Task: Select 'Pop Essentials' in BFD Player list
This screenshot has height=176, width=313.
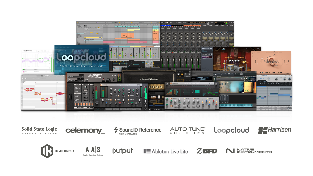Action: 207,57
